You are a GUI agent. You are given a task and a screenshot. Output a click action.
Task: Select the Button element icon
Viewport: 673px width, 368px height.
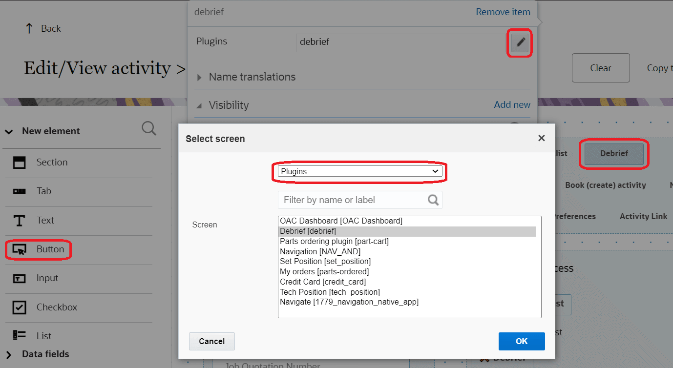coord(19,249)
